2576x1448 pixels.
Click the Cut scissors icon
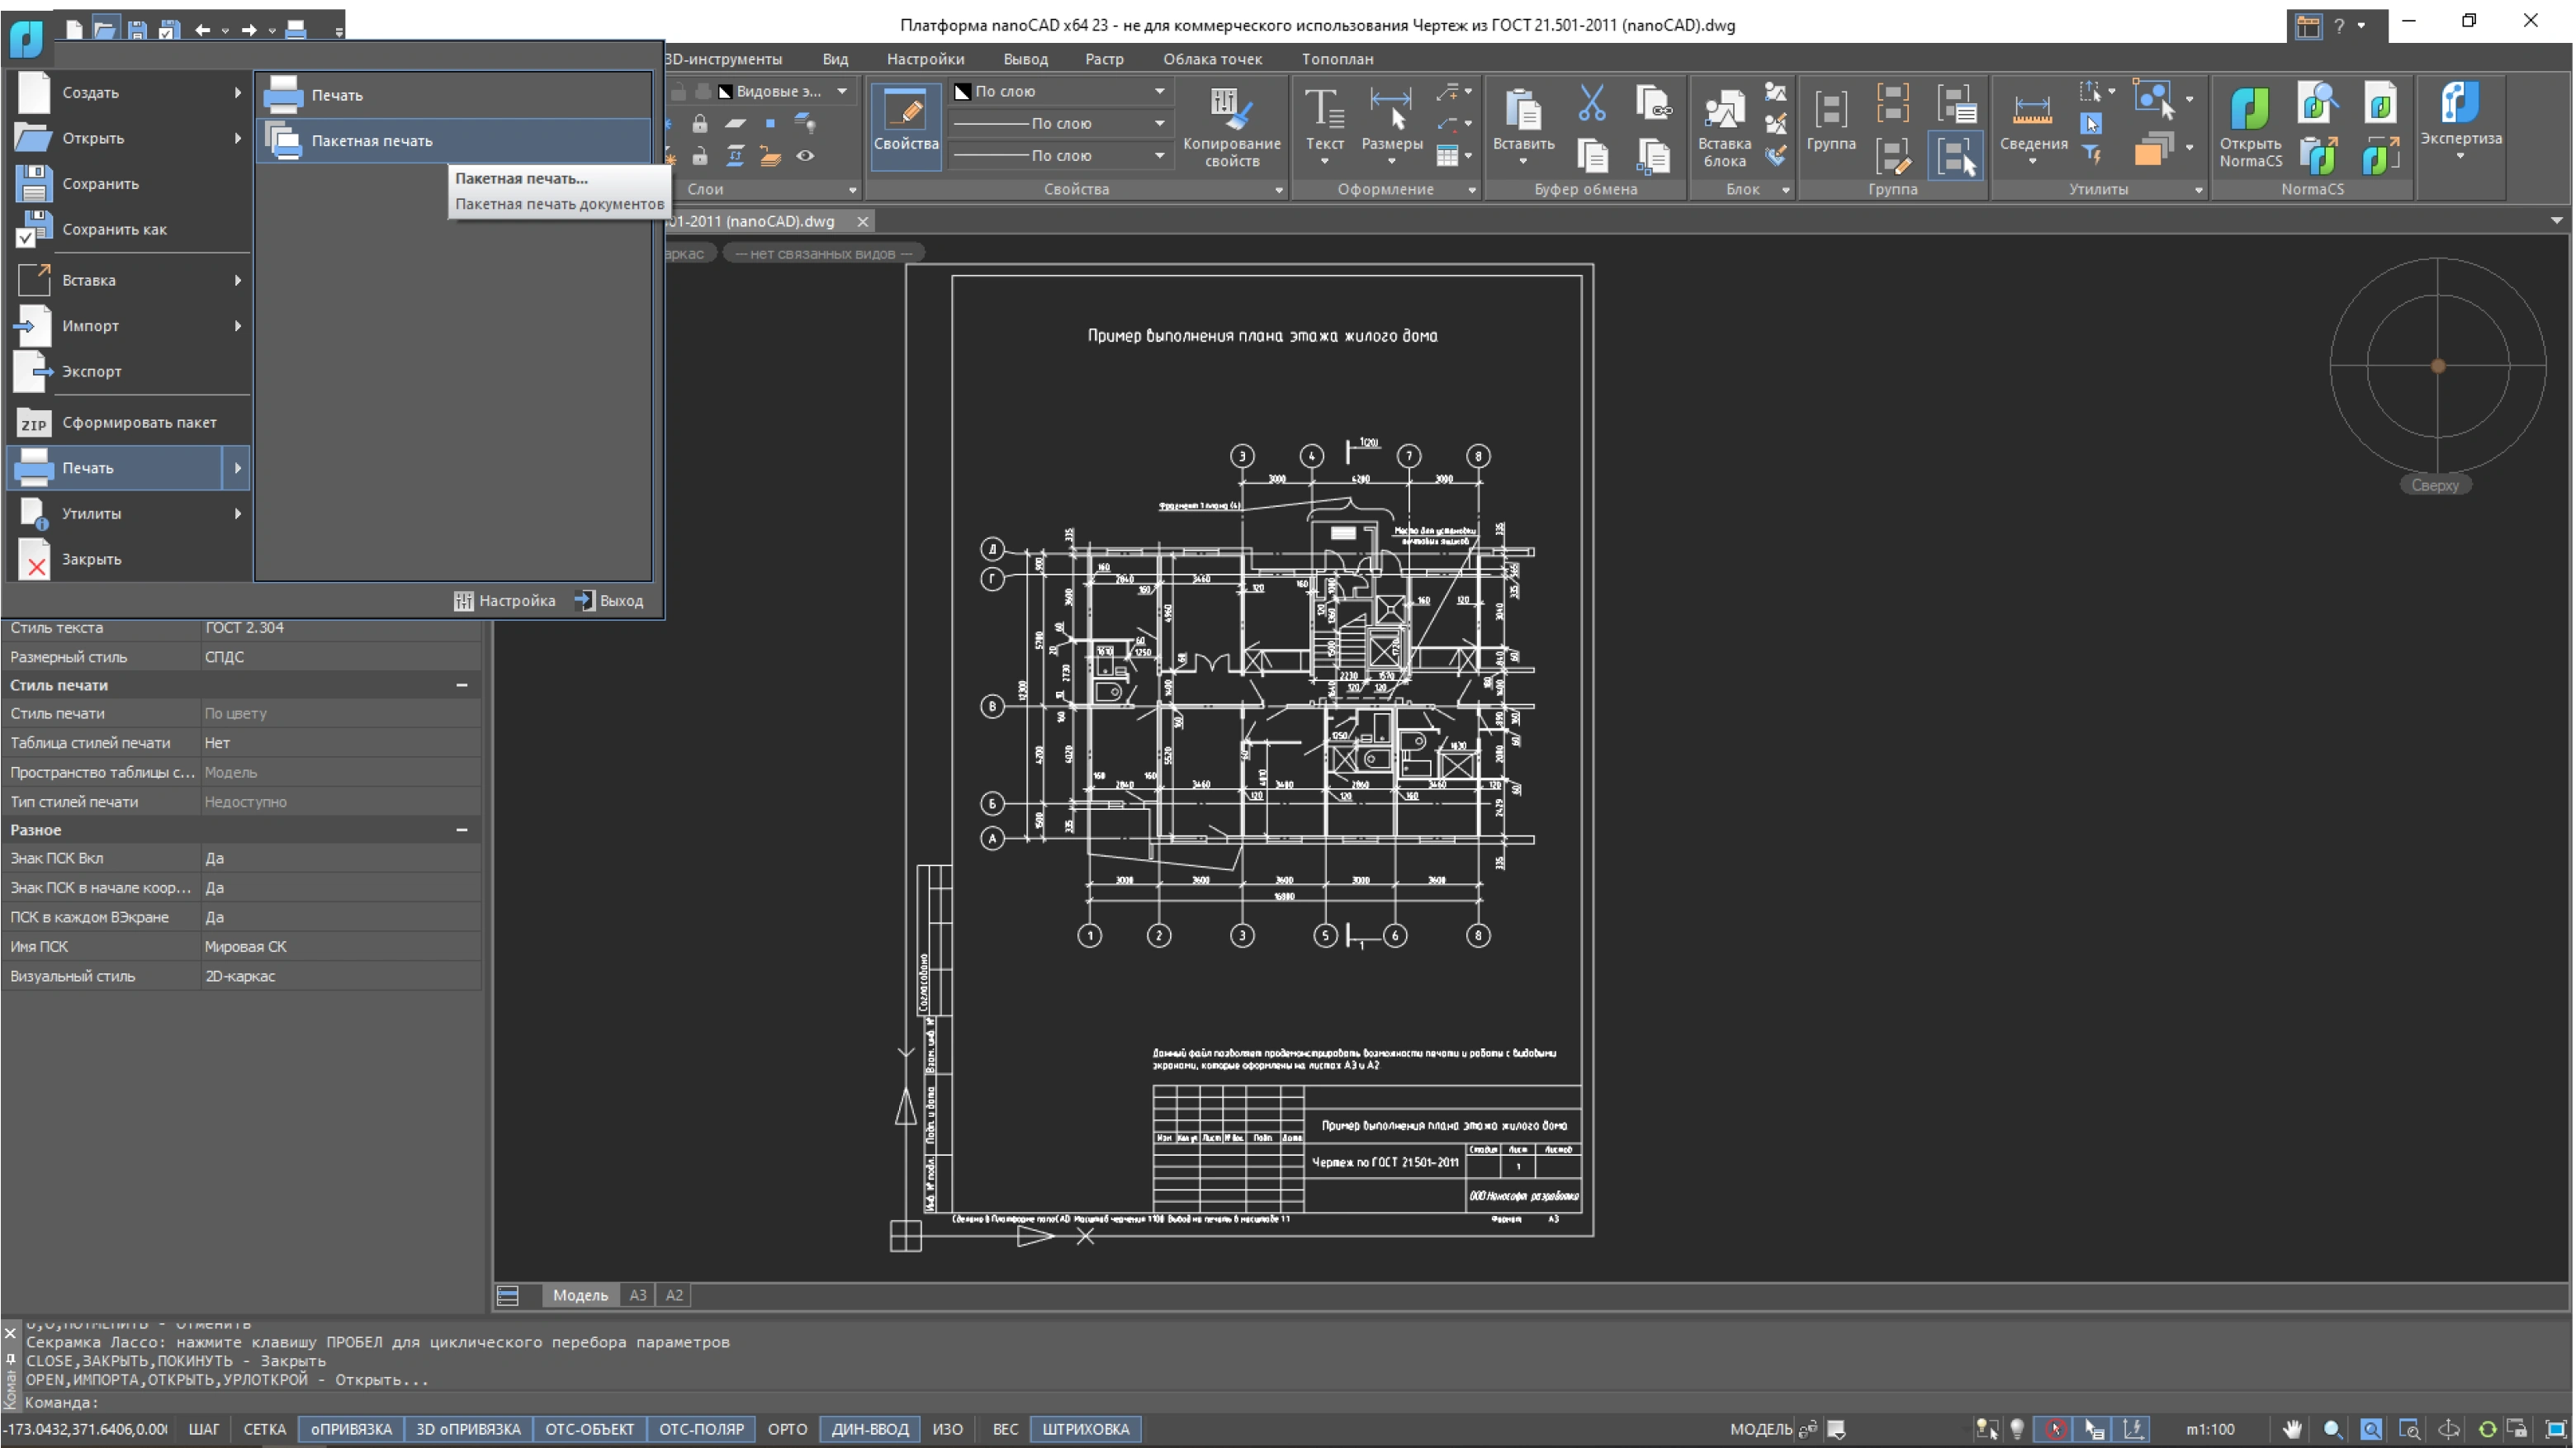[1591, 102]
